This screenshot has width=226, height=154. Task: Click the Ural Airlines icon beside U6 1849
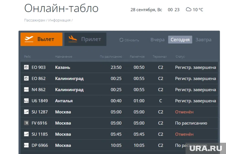pyautogui.click(x=26, y=101)
